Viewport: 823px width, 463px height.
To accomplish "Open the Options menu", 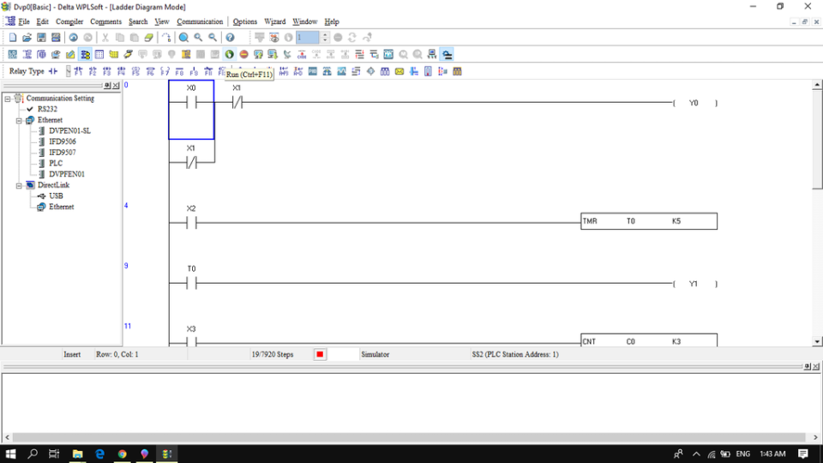I will tap(244, 21).
